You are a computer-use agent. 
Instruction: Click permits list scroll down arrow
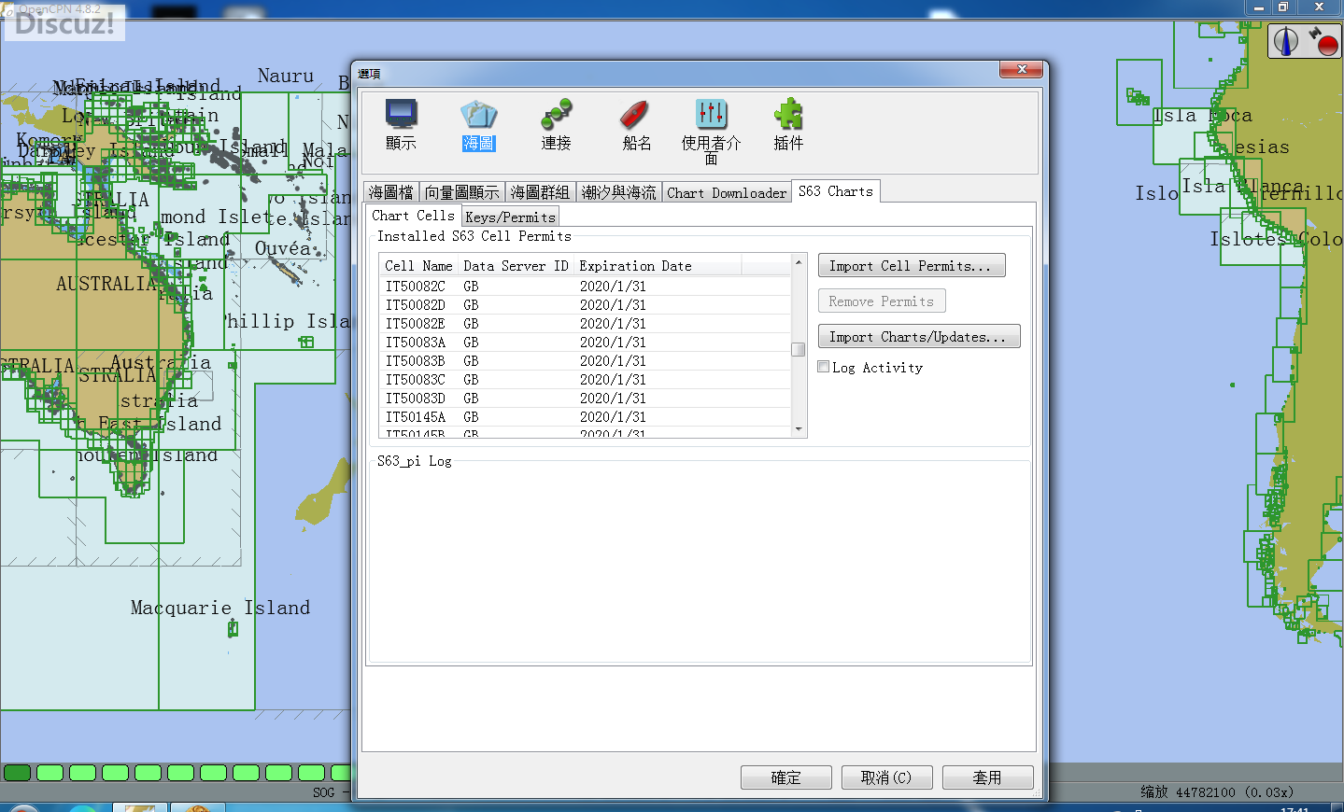(x=799, y=429)
